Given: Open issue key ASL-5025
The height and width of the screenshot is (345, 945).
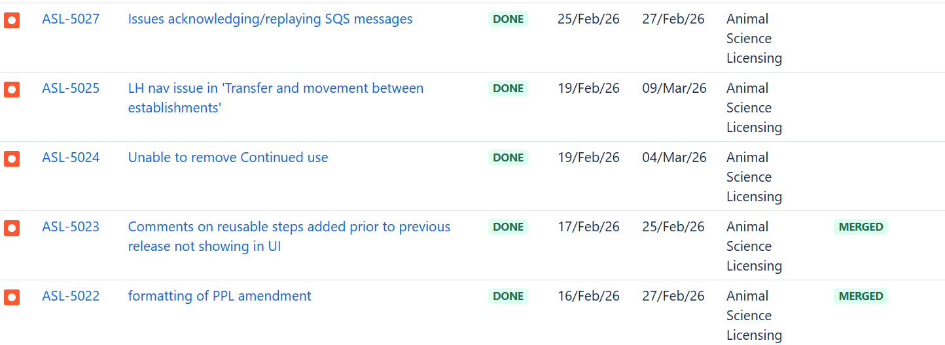Looking at the screenshot, I should pos(71,88).
